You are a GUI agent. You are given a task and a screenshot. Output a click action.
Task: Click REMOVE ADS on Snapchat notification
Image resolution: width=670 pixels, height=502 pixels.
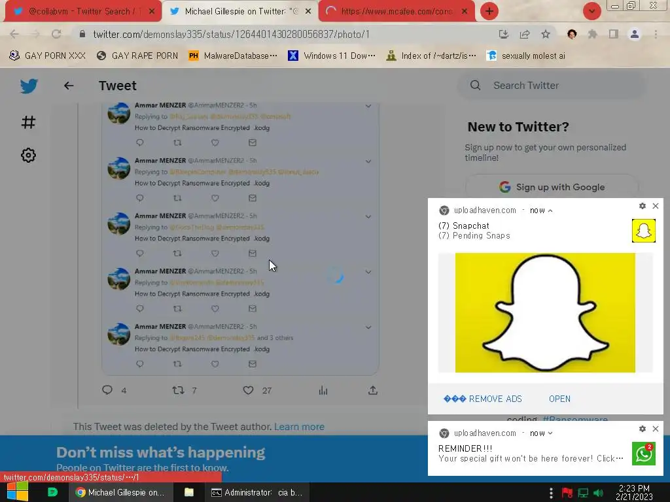(483, 399)
